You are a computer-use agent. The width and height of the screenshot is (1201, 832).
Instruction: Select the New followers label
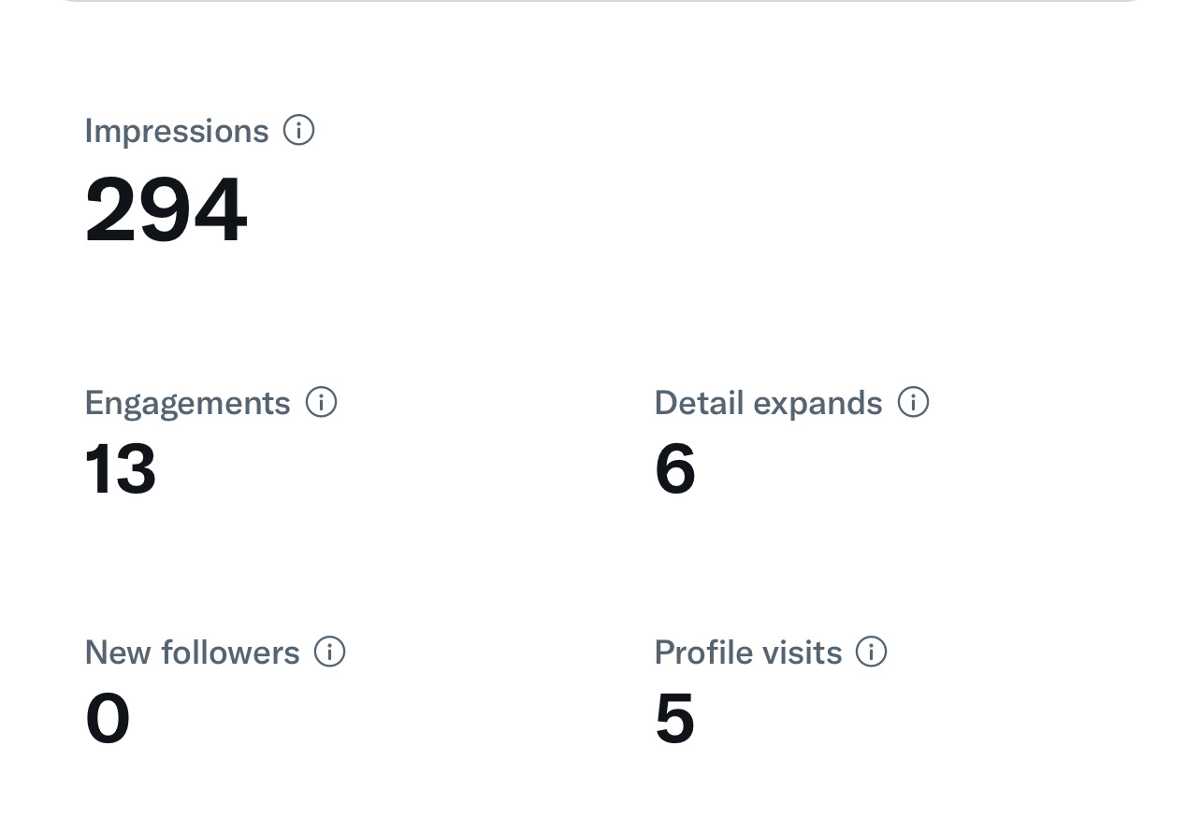click(192, 652)
